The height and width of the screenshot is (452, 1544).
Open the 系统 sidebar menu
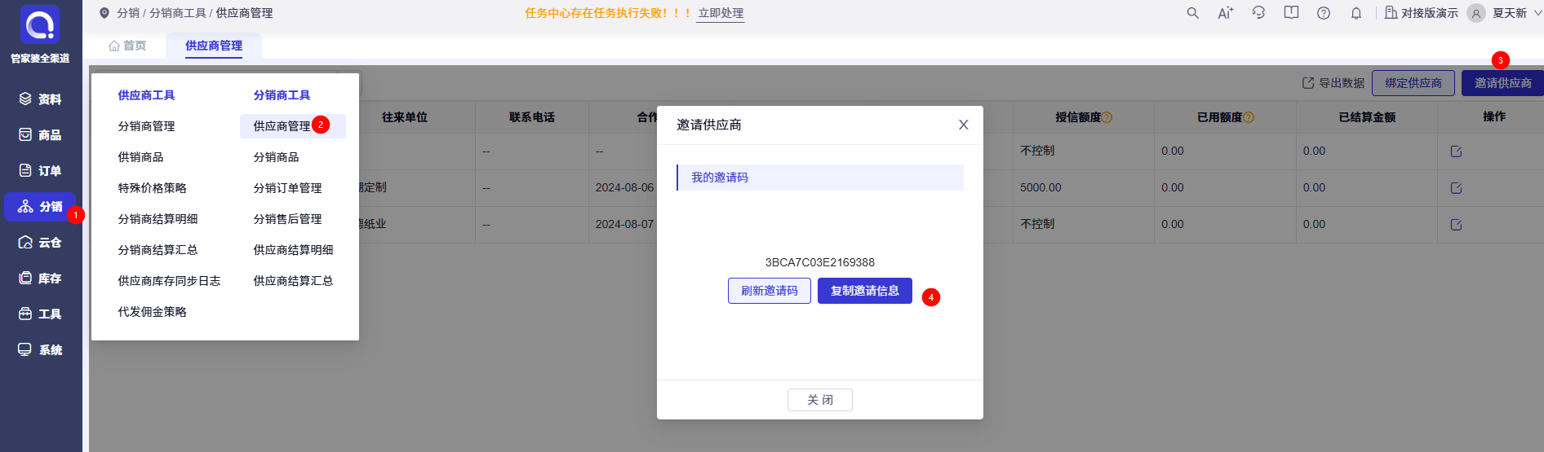(41, 350)
